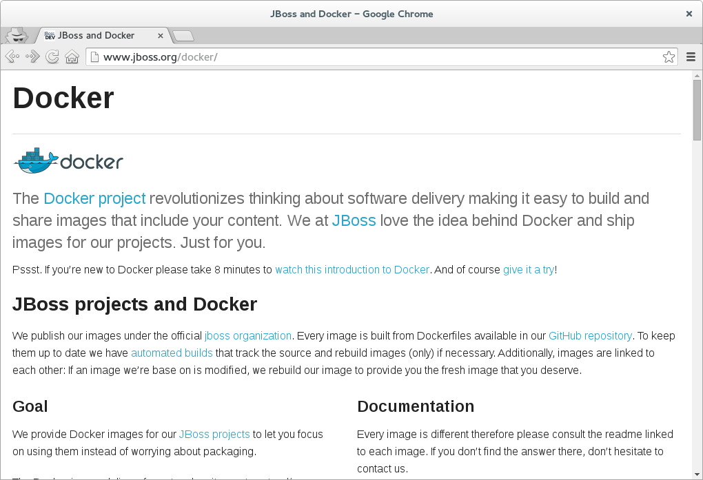Follow the JBoss link in the intro
This screenshot has height=480, width=703.
(x=354, y=220)
